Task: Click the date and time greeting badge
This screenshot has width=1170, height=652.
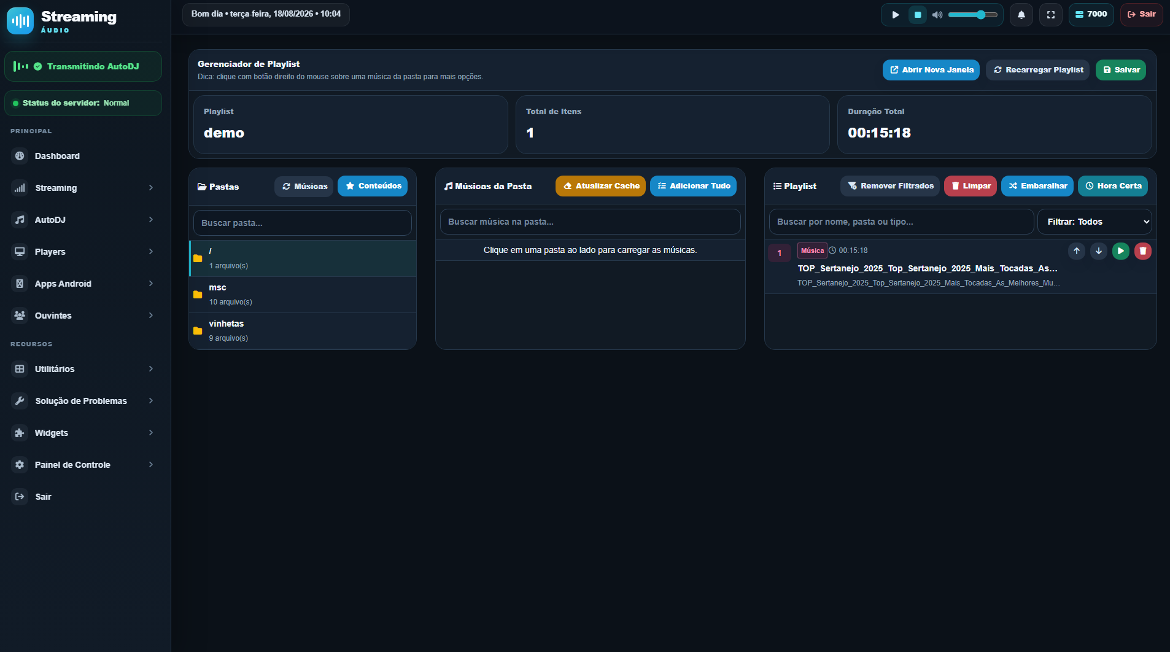Action: [266, 14]
